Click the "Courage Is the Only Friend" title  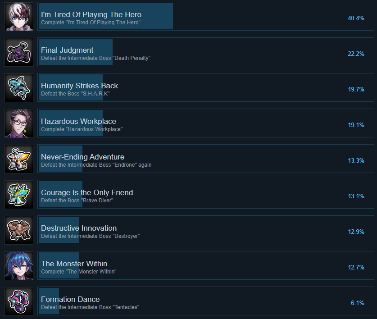point(87,192)
